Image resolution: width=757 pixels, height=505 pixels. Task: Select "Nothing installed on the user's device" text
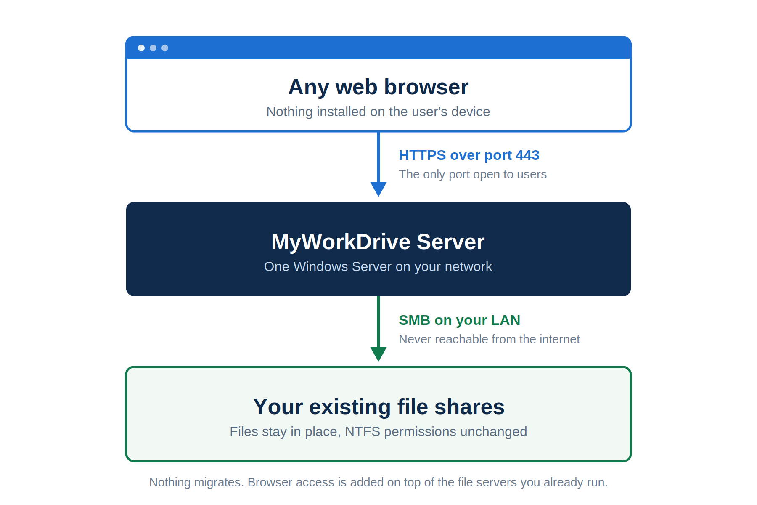click(378, 112)
